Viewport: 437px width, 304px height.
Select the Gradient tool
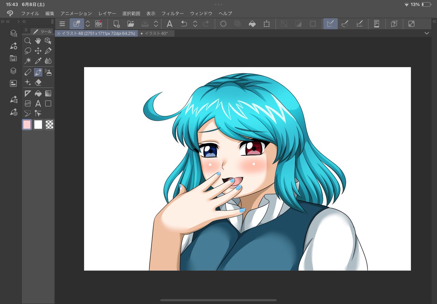click(x=48, y=93)
